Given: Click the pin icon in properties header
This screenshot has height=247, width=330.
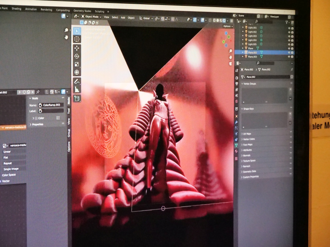Looking at the screenshot, I should coord(292,70).
